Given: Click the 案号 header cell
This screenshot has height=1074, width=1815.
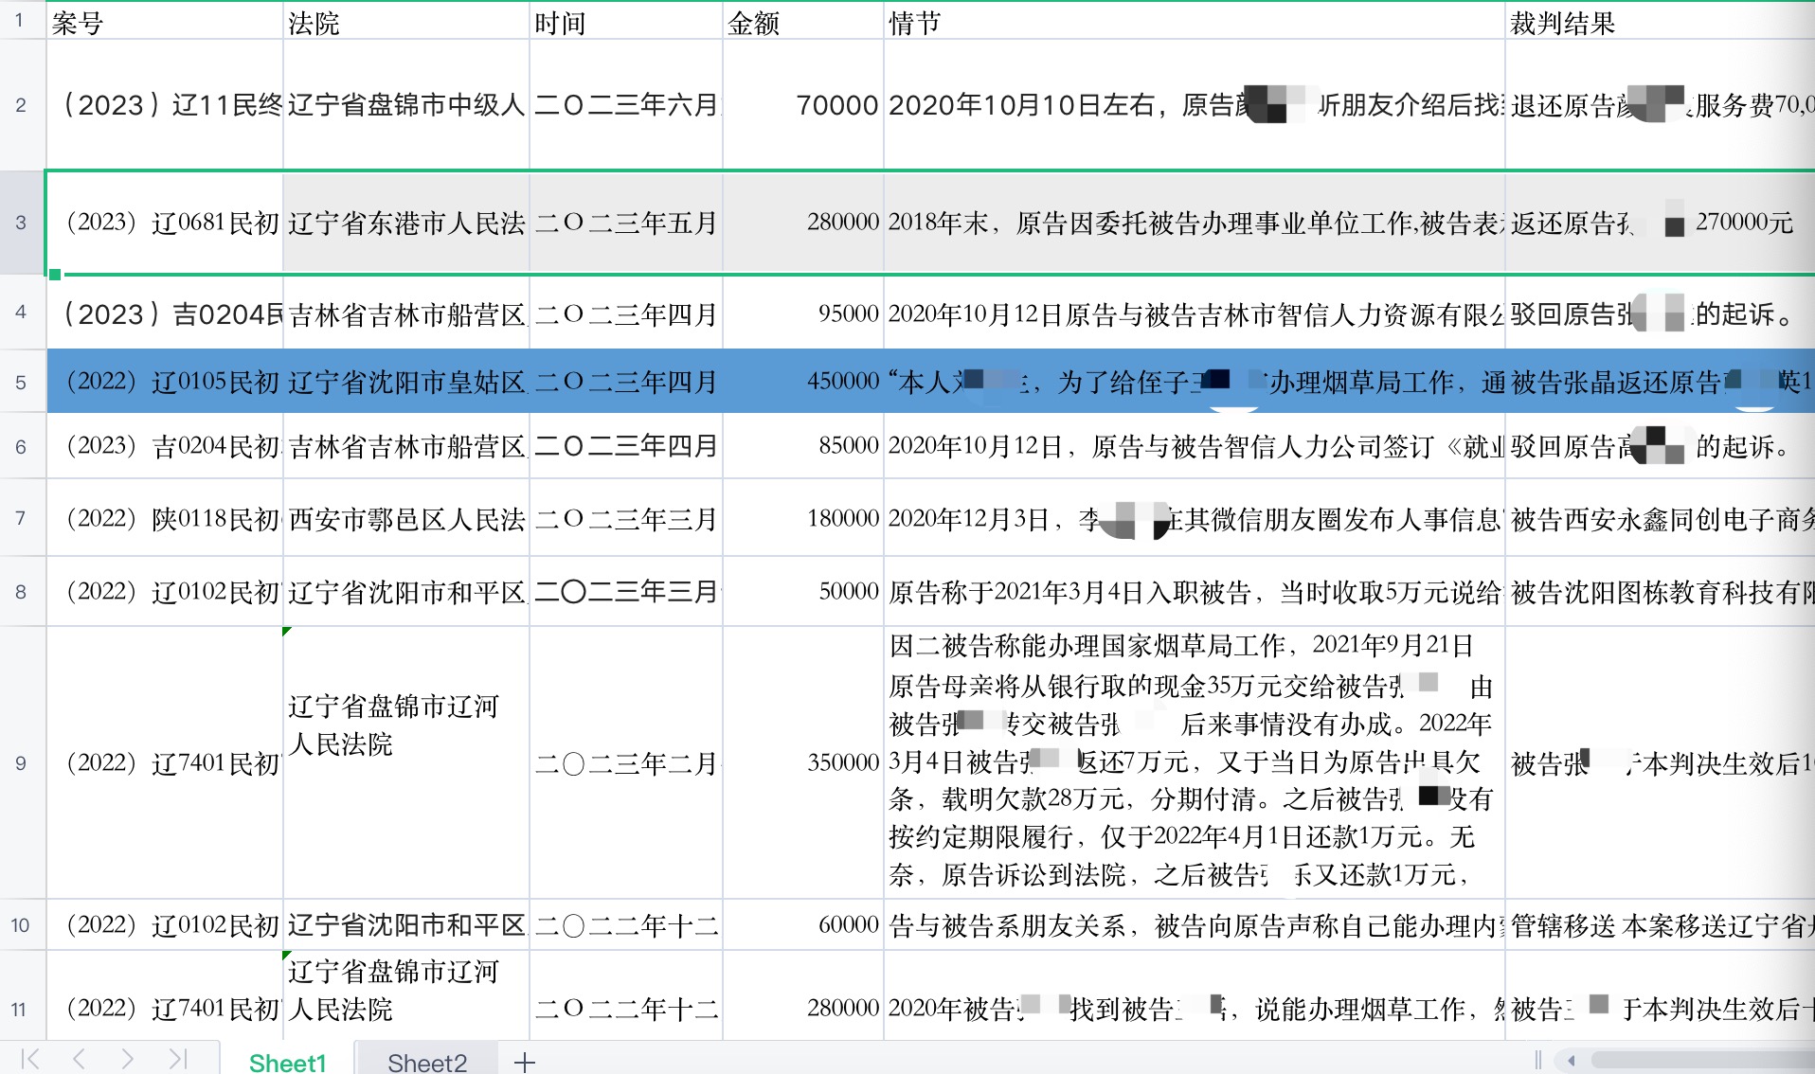Looking at the screenshot, I should [x=164, y=23].
